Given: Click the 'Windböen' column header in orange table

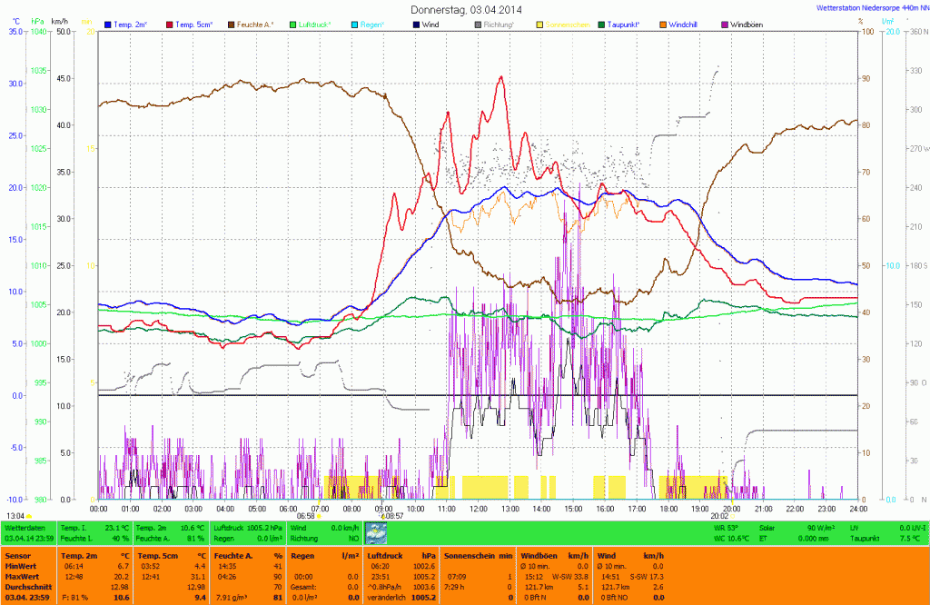Looking at the screenshot, I should pyautogui.click(x=538, y=556).
